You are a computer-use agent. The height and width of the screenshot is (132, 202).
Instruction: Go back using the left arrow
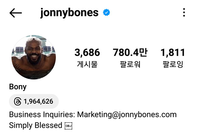pyautogui.click(x=16, y=13)
